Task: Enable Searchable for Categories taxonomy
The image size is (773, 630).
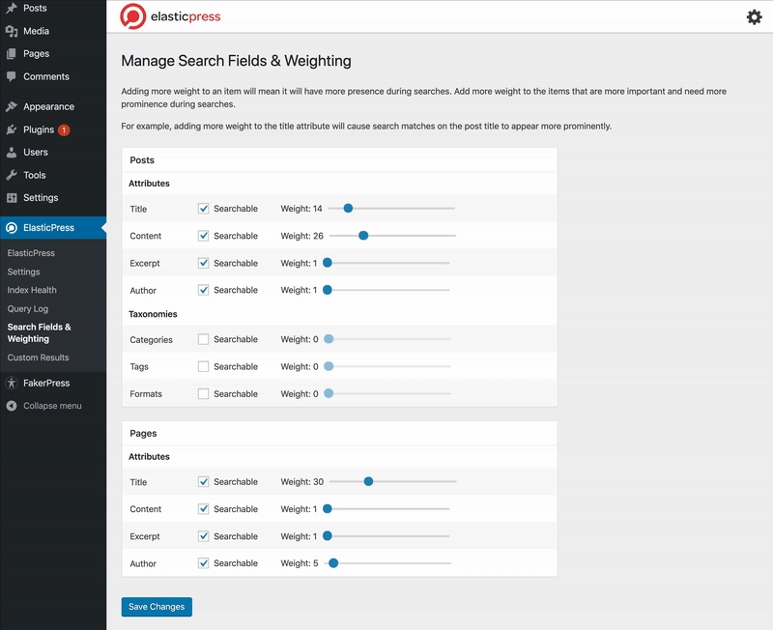Action: coord(203,339)
